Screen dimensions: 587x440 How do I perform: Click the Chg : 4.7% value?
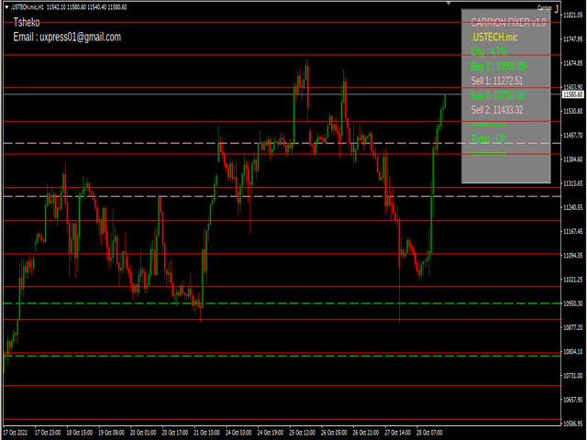point(489,51)
